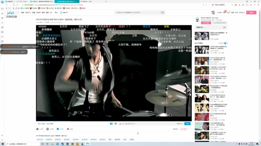Open the twin white-haired girls ad thumbnail
Viewport: 261px width, 146px height.
click(202, 35)
